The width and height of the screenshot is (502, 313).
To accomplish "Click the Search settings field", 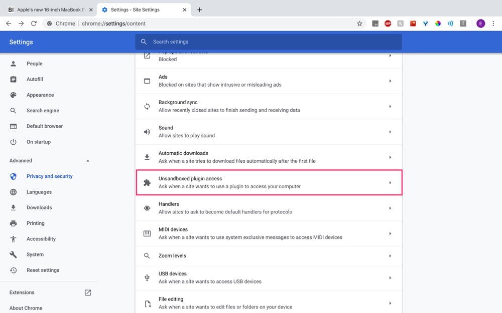I will (268, 42).
